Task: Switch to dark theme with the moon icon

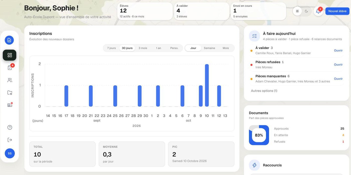Action: (306, 11)
